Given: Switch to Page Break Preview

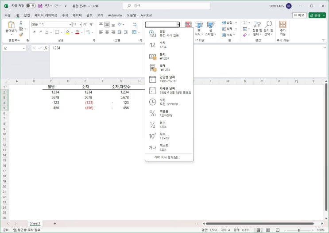Looking at the screenshot, I should pos(278,230).
